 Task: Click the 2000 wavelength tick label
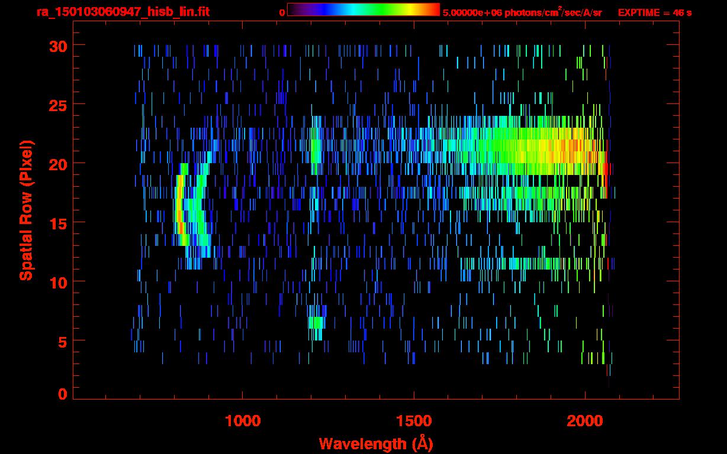coord(585,421)
